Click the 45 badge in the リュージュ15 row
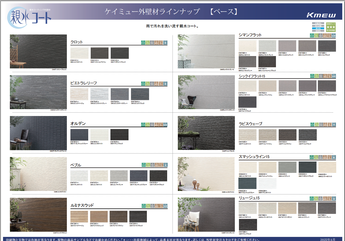The image size is (345, 241). click(325, 199)
